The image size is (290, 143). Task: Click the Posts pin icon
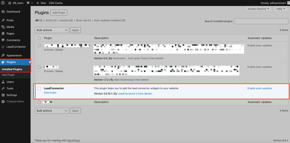[3, 20]
